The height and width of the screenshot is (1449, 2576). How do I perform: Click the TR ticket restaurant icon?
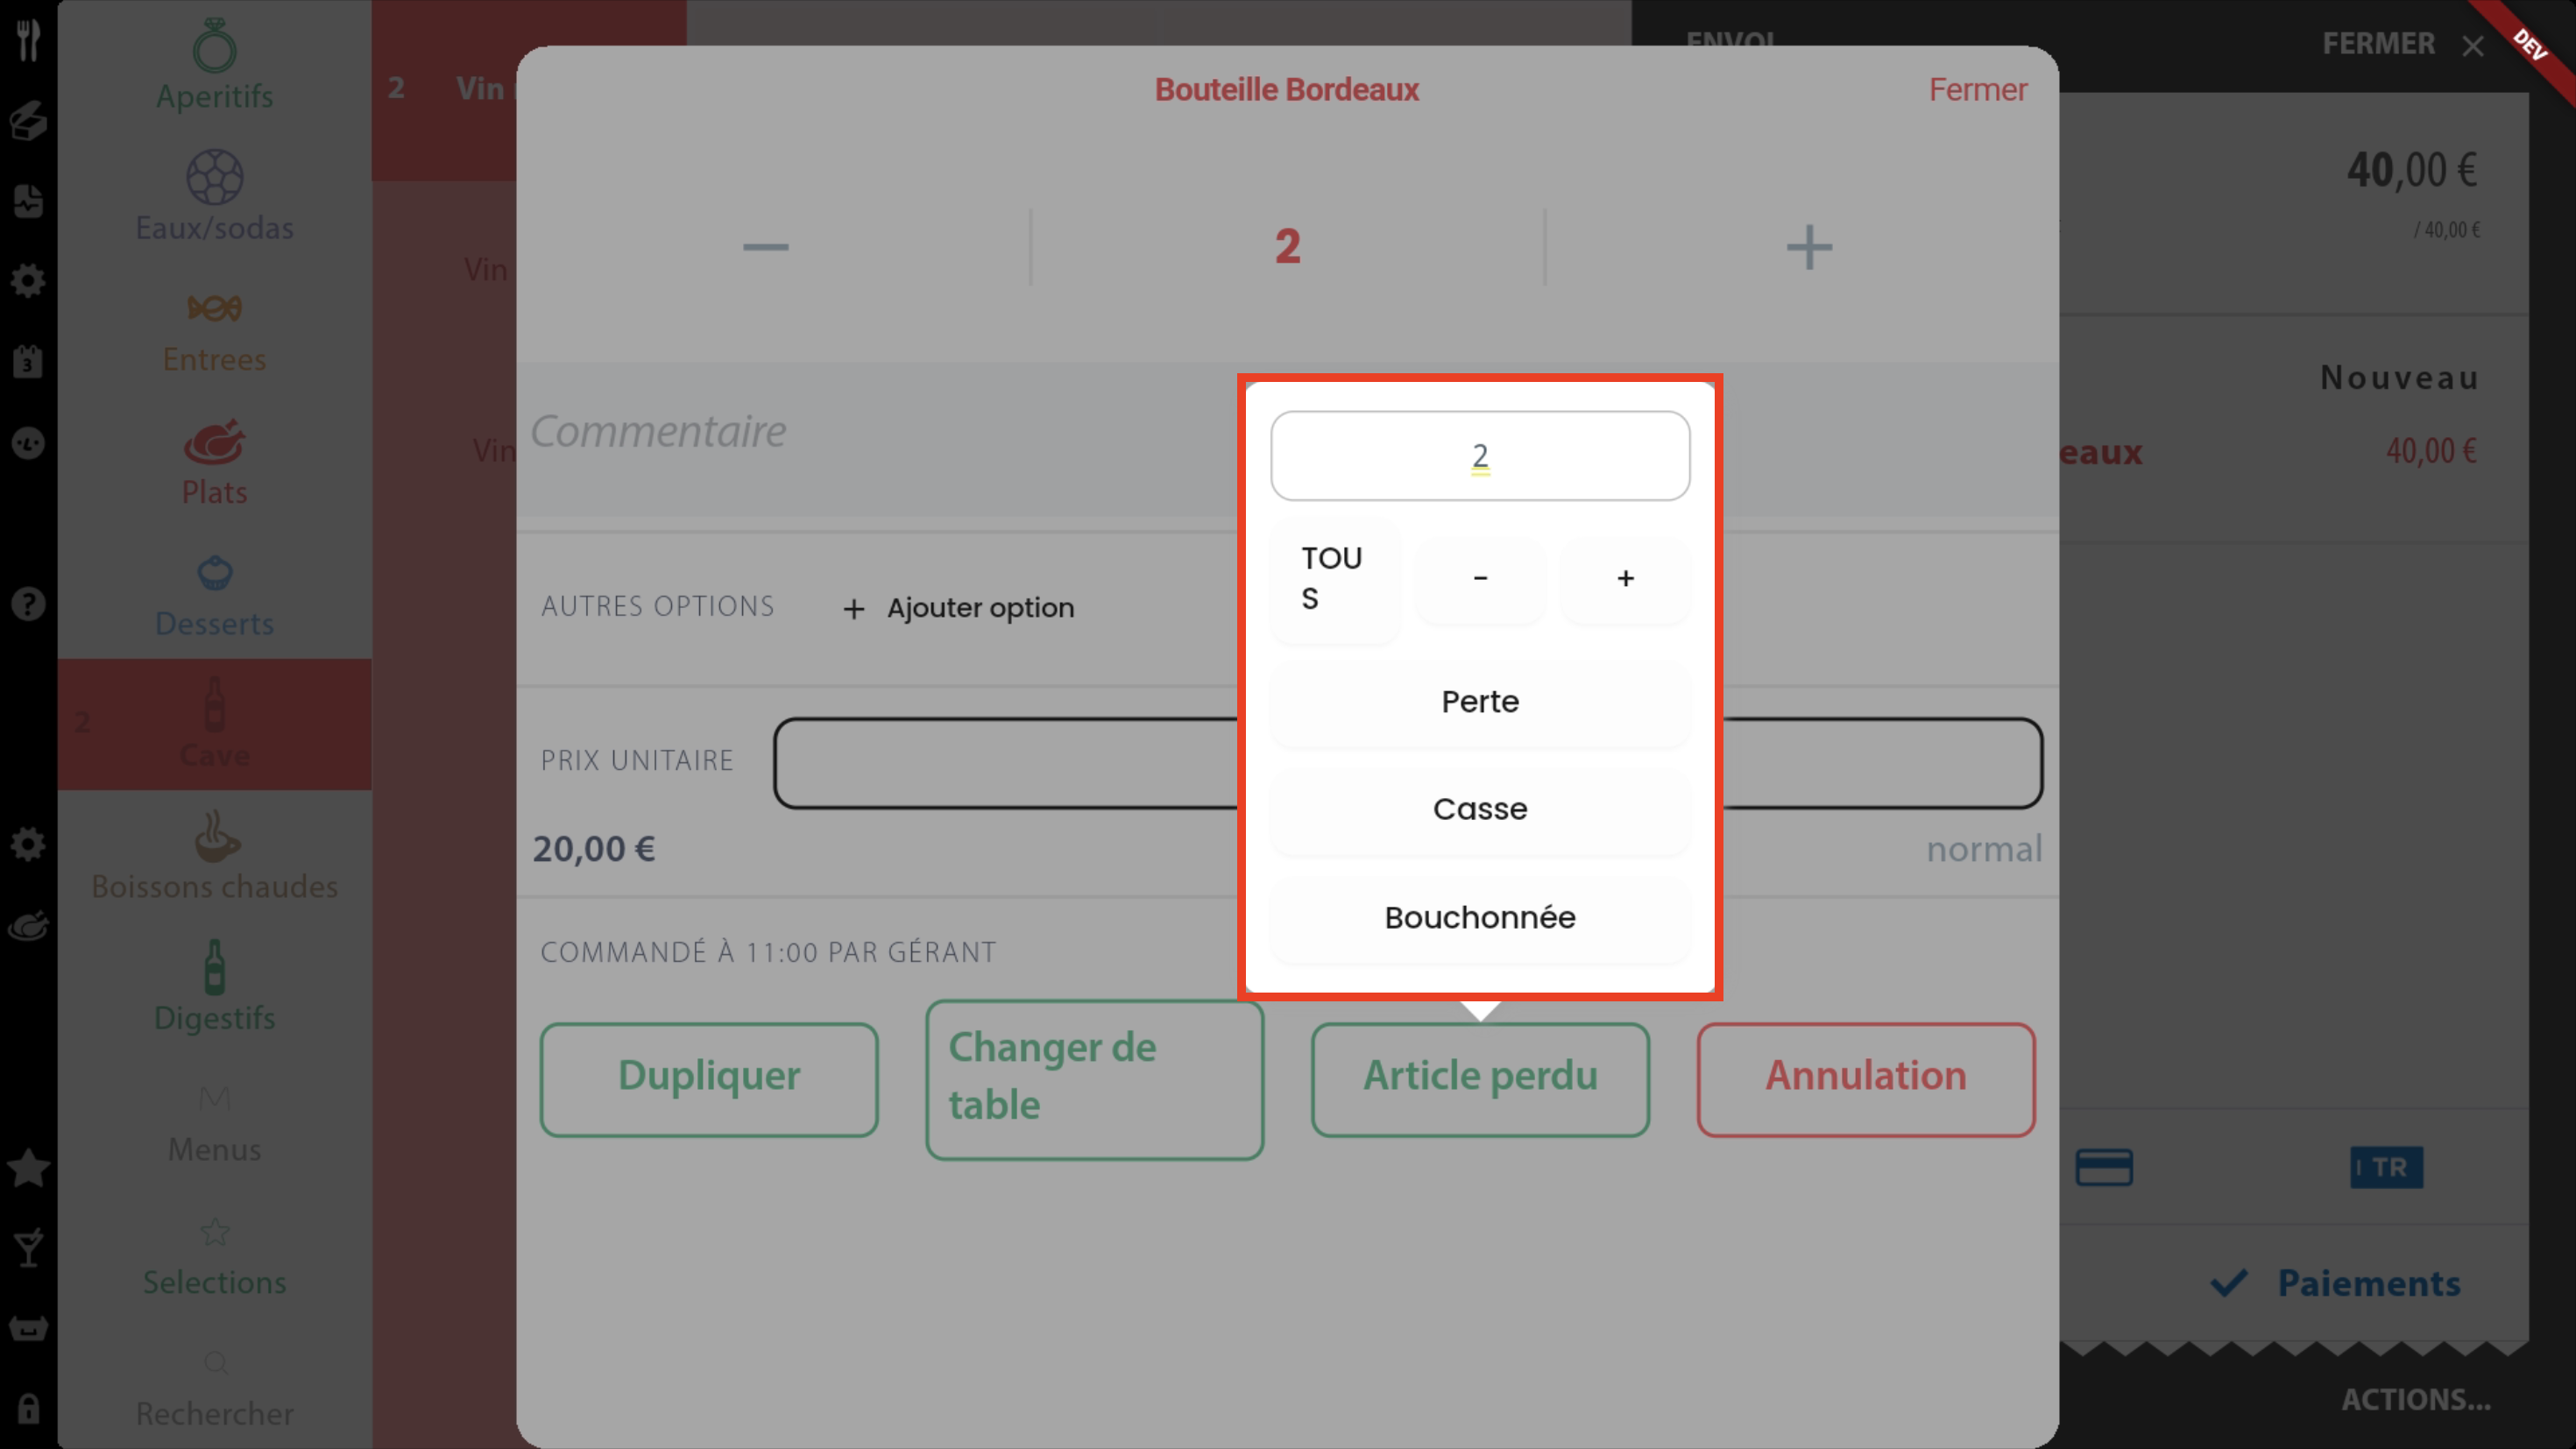[2386, 1167]
